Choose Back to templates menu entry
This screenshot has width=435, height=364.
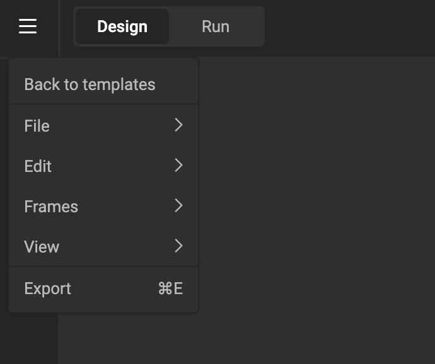coord(103,84)
